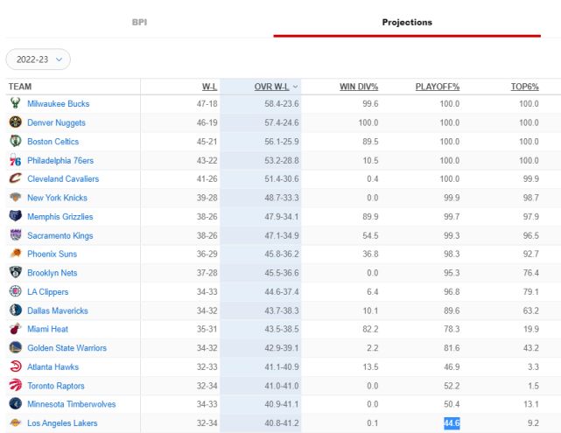
Task: Open the Sacramento Kings team link
Action: 60,235
